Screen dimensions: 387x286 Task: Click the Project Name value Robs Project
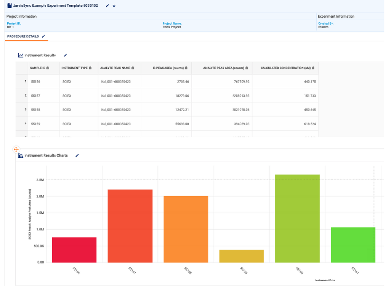[x=172, y=27]
